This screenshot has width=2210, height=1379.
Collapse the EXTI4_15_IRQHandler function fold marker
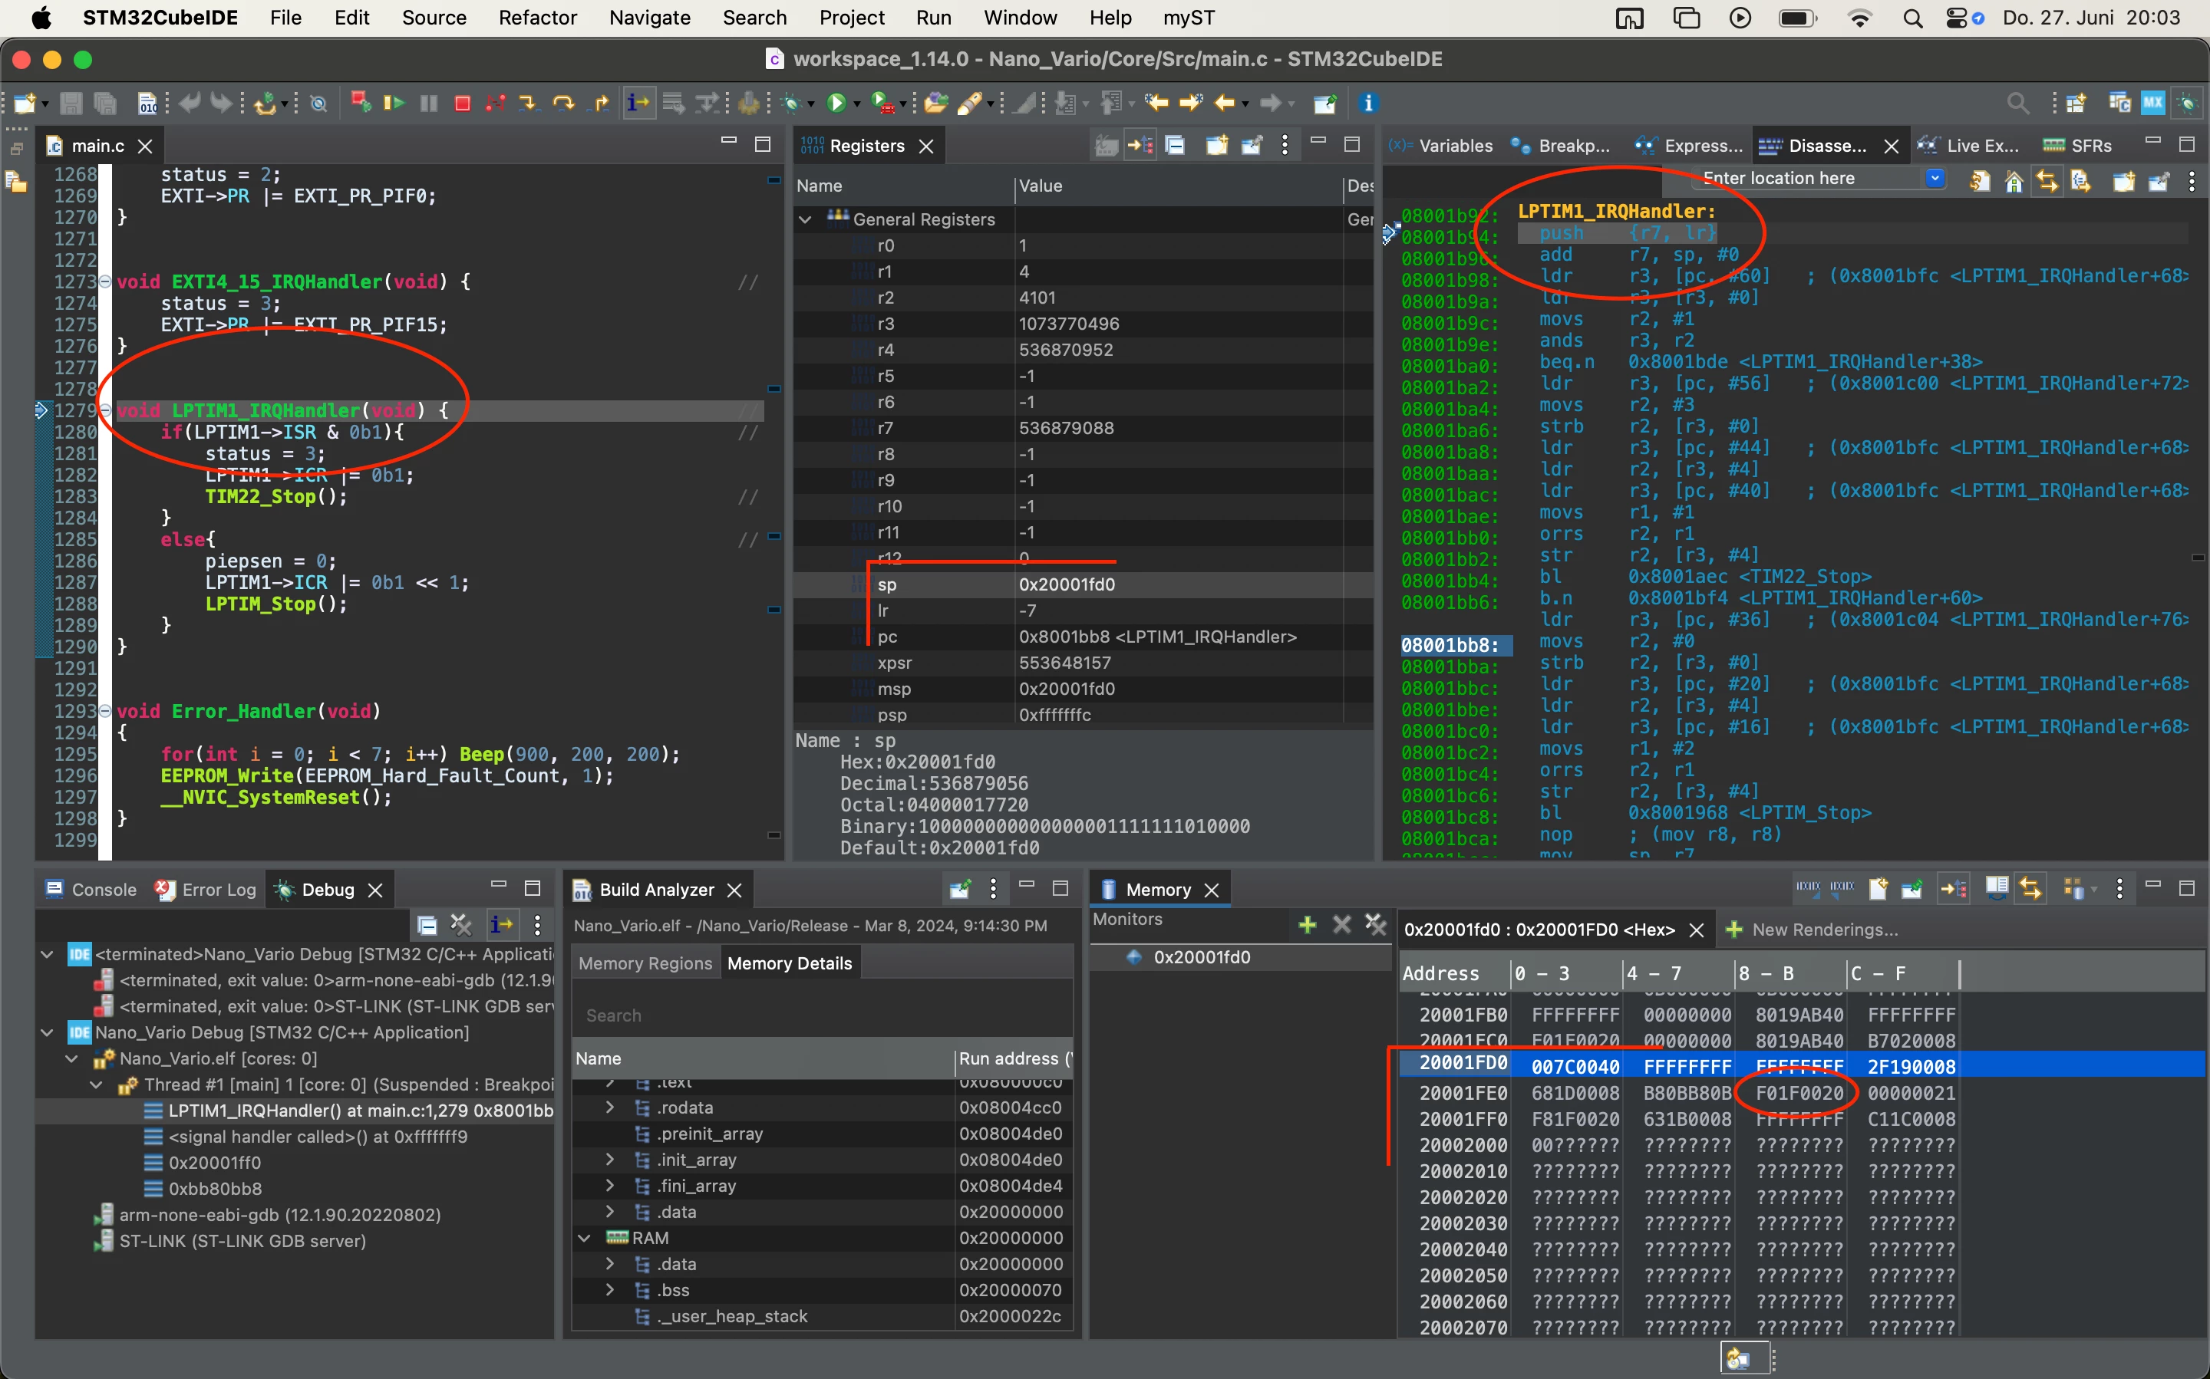pos(105,281)
